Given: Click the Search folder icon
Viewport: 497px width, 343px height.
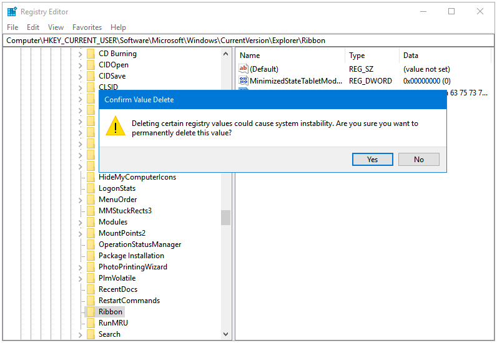Looking at the screenshot, I should (x=91, y=334).
